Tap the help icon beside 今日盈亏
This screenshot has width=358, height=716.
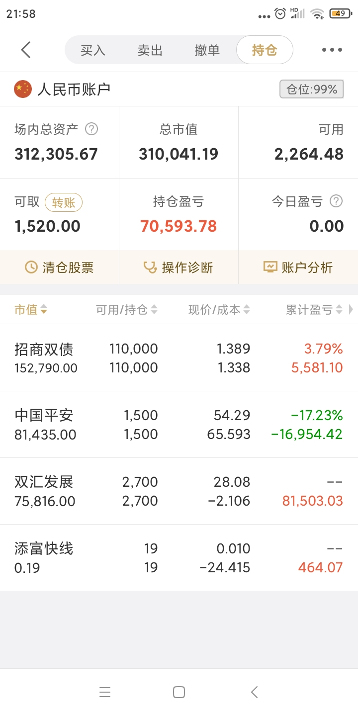[337, 201]
